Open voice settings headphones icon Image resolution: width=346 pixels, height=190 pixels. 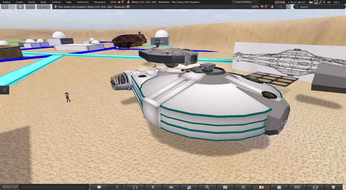135,187
